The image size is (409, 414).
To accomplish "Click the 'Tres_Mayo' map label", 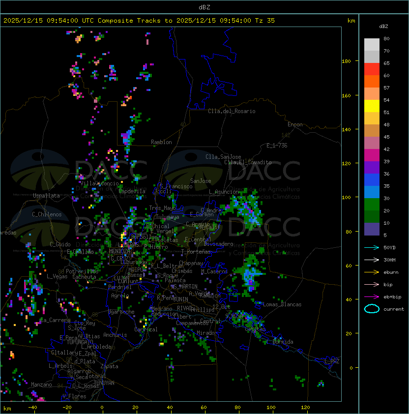I will pos(162,208).
